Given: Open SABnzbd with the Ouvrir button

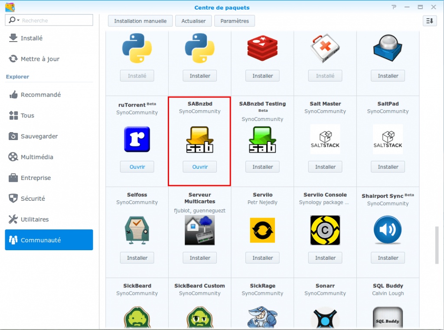Looking at the screenshot, I should coord(199,167).
